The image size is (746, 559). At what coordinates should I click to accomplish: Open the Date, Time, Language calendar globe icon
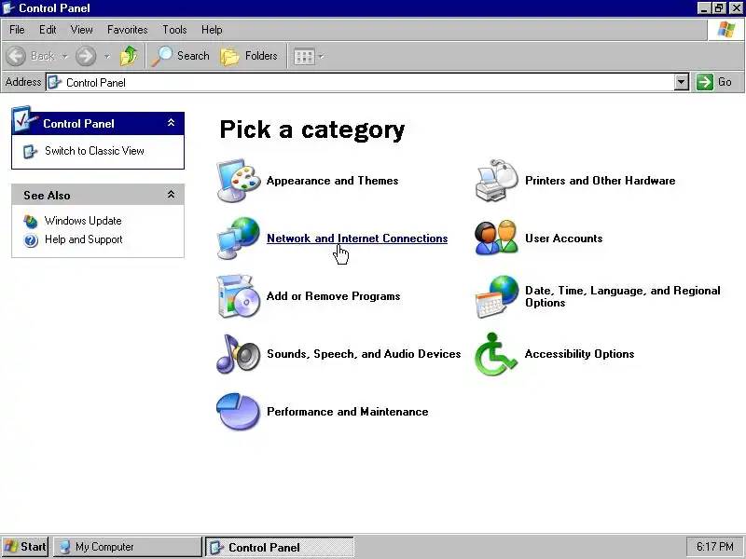click(x=497, y=296)
